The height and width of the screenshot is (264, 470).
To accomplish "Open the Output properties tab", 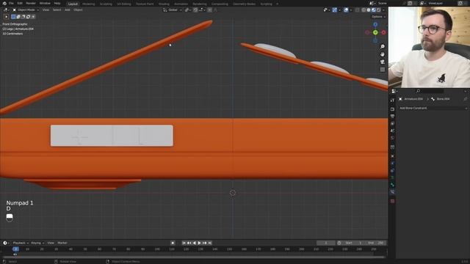I will pos(392,117).
